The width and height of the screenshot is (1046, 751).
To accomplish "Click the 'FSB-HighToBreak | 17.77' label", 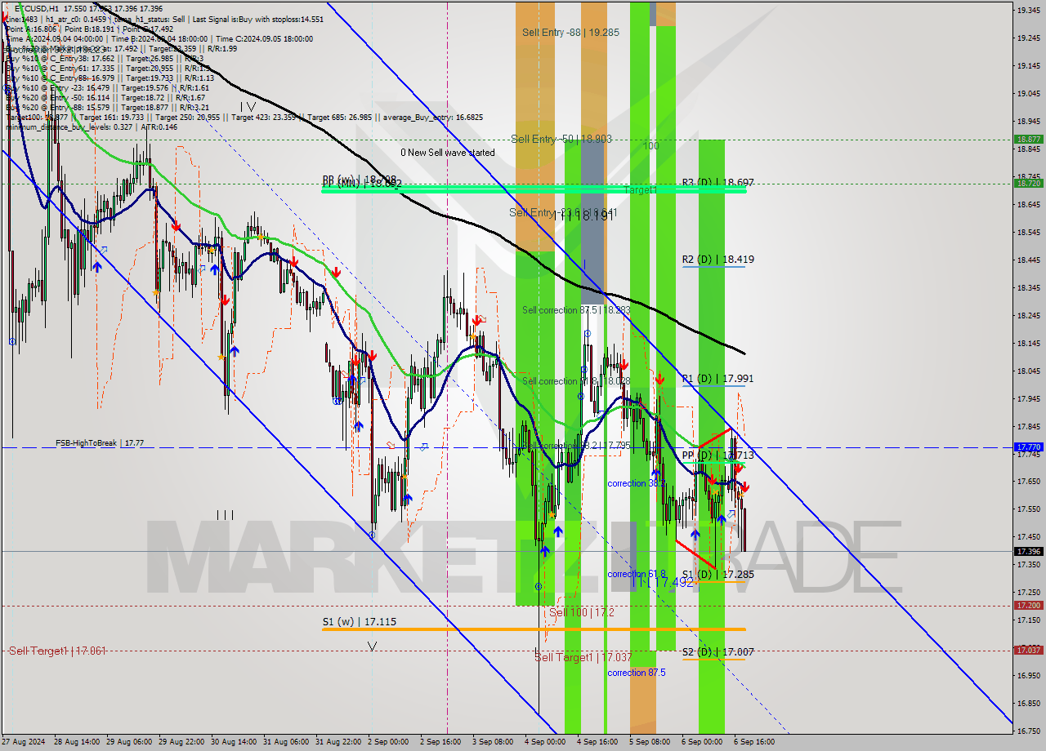I will pyautogui.click(x=100, y=442).
